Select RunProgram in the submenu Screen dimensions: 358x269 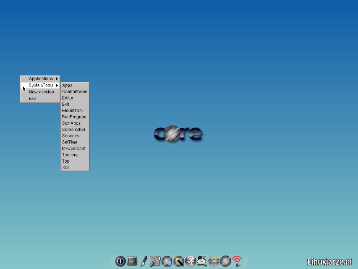pos(75,117)
